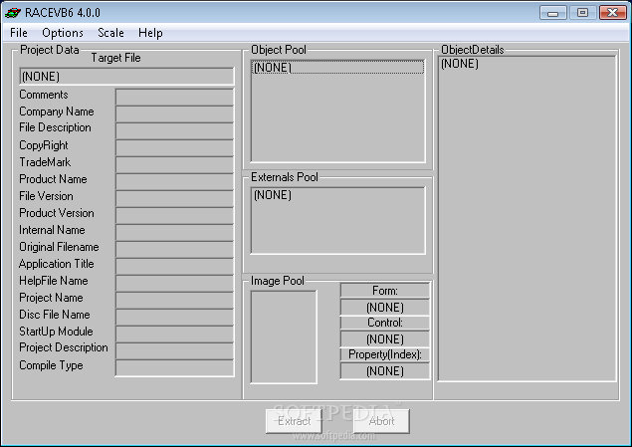Click the Product Name label

point(53,179)
